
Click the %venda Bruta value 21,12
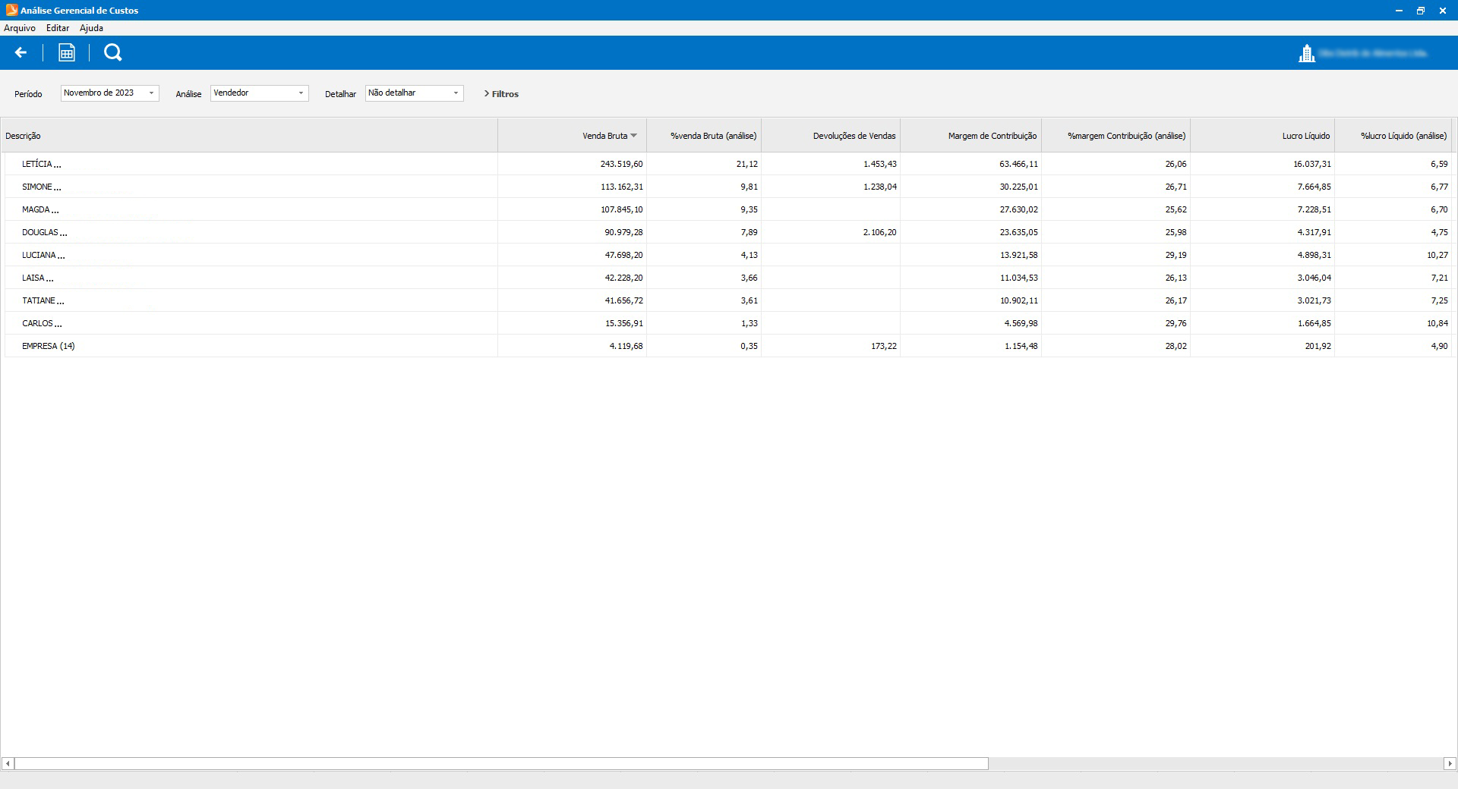click(746, 164)
